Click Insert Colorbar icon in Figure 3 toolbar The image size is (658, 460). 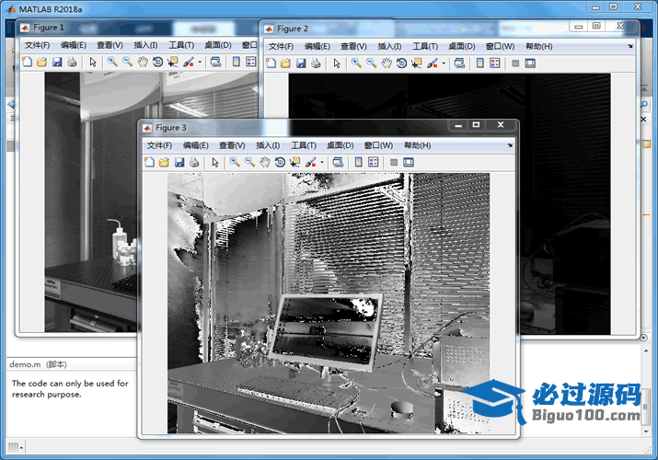(x=358, y=162)
